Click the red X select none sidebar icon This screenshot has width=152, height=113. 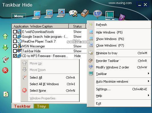pos(5,70)
